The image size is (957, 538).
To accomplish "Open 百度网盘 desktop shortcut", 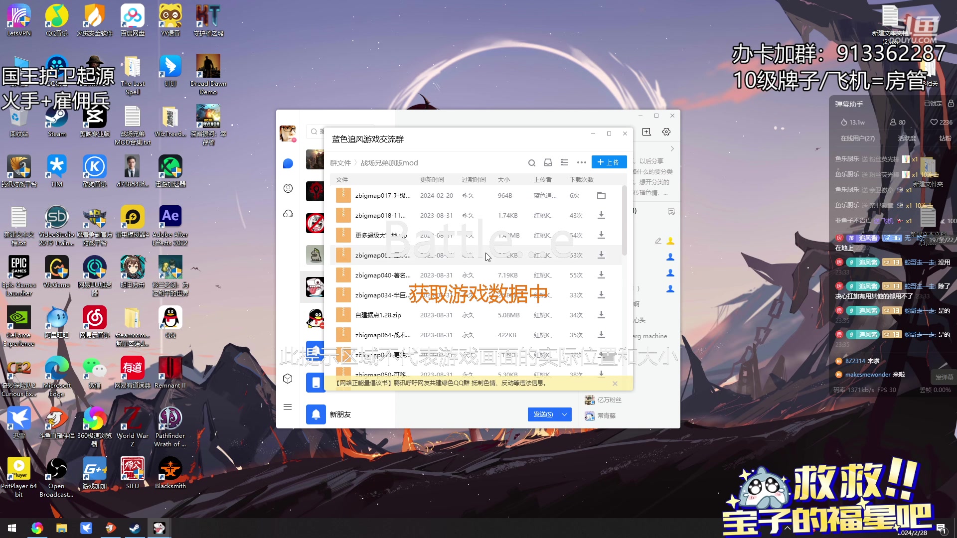I will [x=133, y=20].
